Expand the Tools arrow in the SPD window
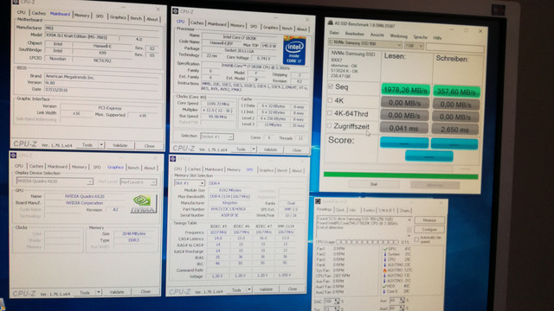Viewport: 554px width, 311px height. coord(249,289)
